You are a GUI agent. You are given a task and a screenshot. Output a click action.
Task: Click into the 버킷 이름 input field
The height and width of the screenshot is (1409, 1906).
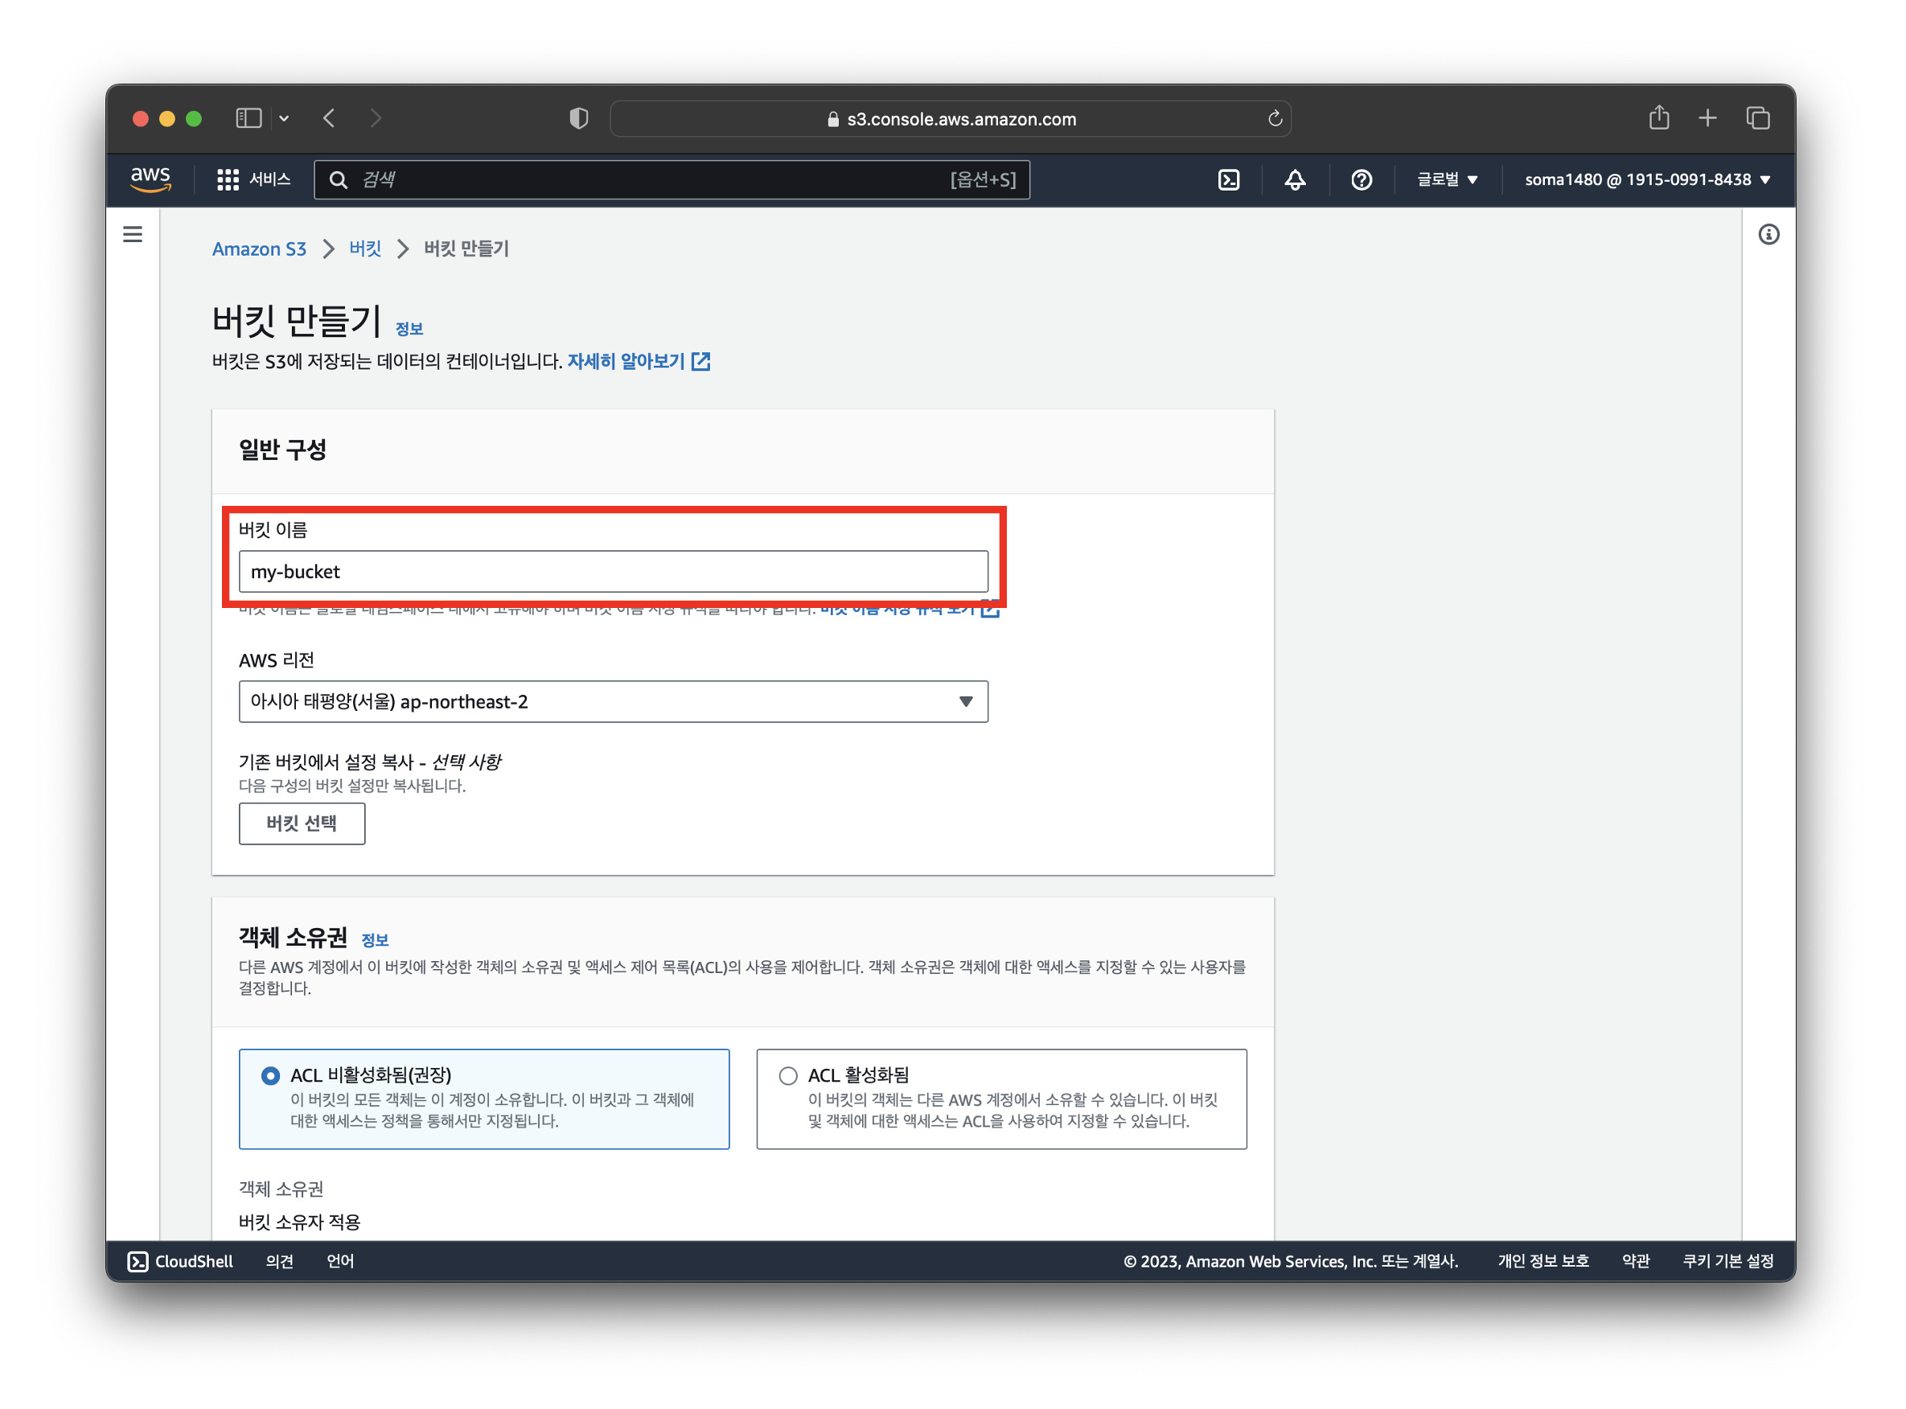coord(613,572)
